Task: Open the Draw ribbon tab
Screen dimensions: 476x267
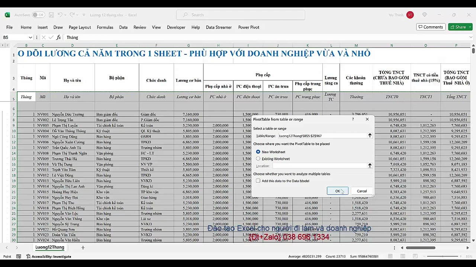Action: 58,27
